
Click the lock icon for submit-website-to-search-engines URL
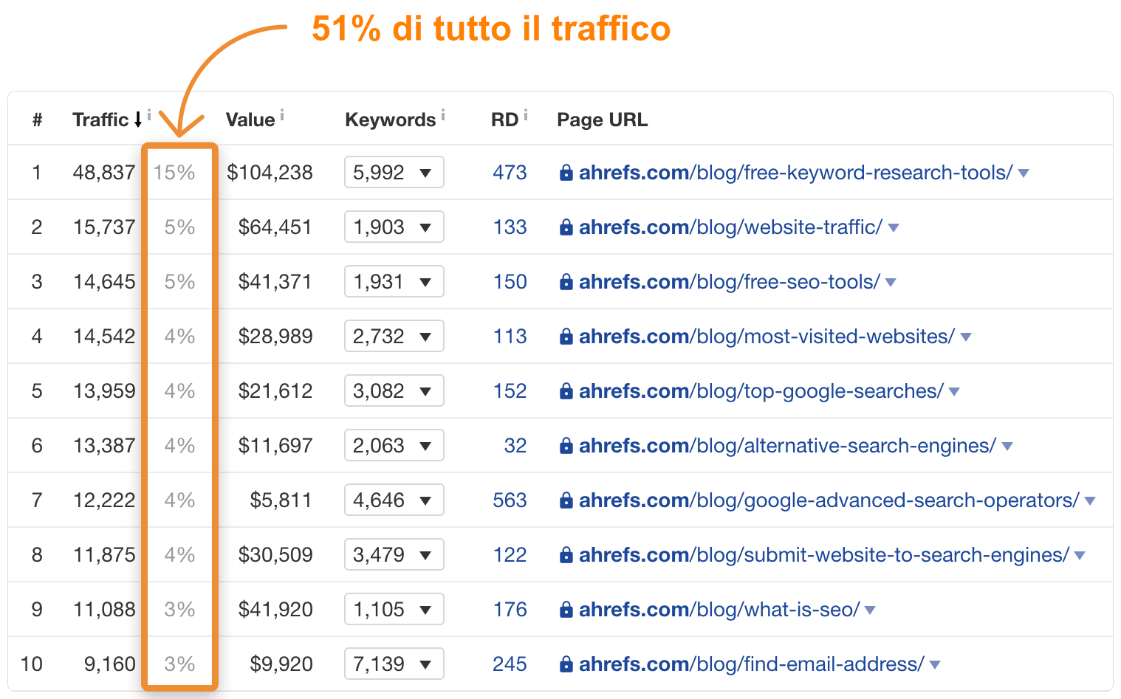pyautogui.click(x=566, y=555)
